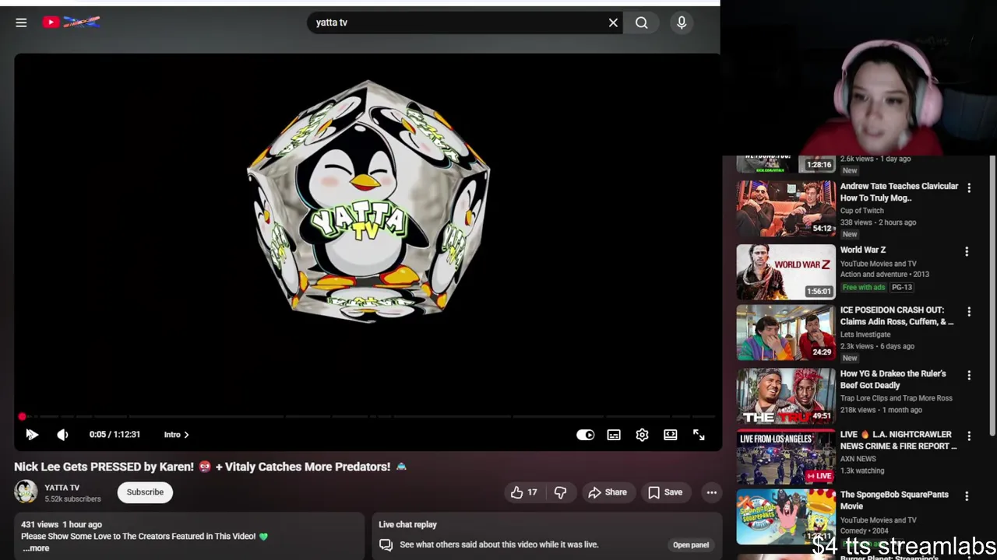Open the YATTA TV channel avatar
The width and height of the screenshot is (997, 560).
(x=26, y=492)
